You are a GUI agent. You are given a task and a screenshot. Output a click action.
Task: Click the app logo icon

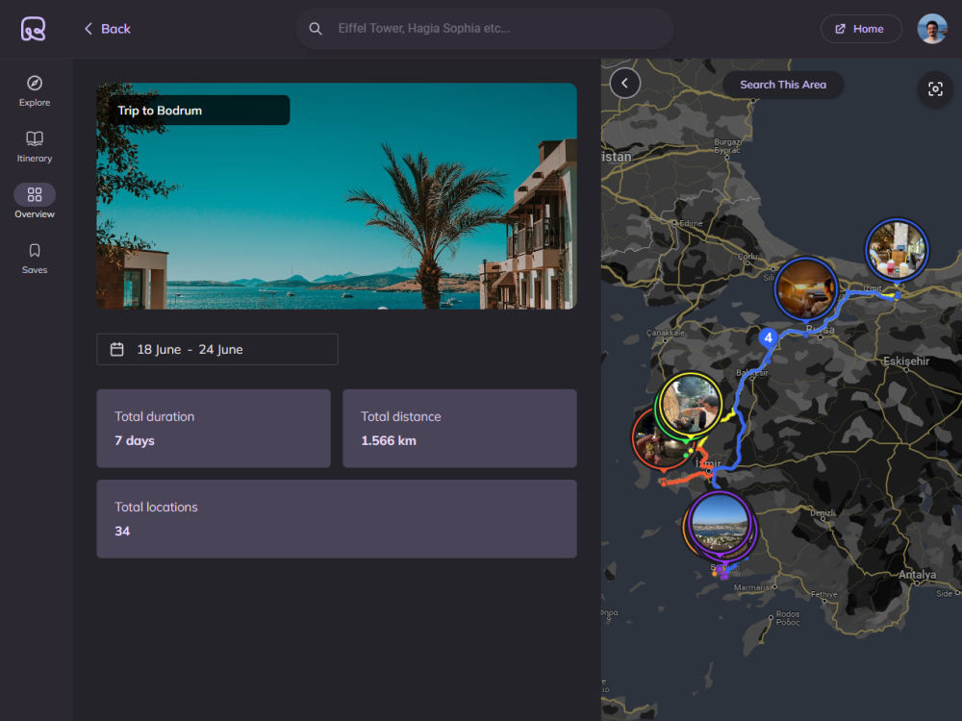tap(33, 29)
